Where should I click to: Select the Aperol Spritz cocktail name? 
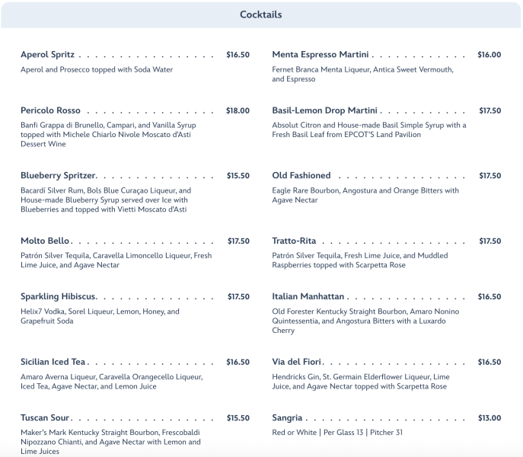coord(48,55)
